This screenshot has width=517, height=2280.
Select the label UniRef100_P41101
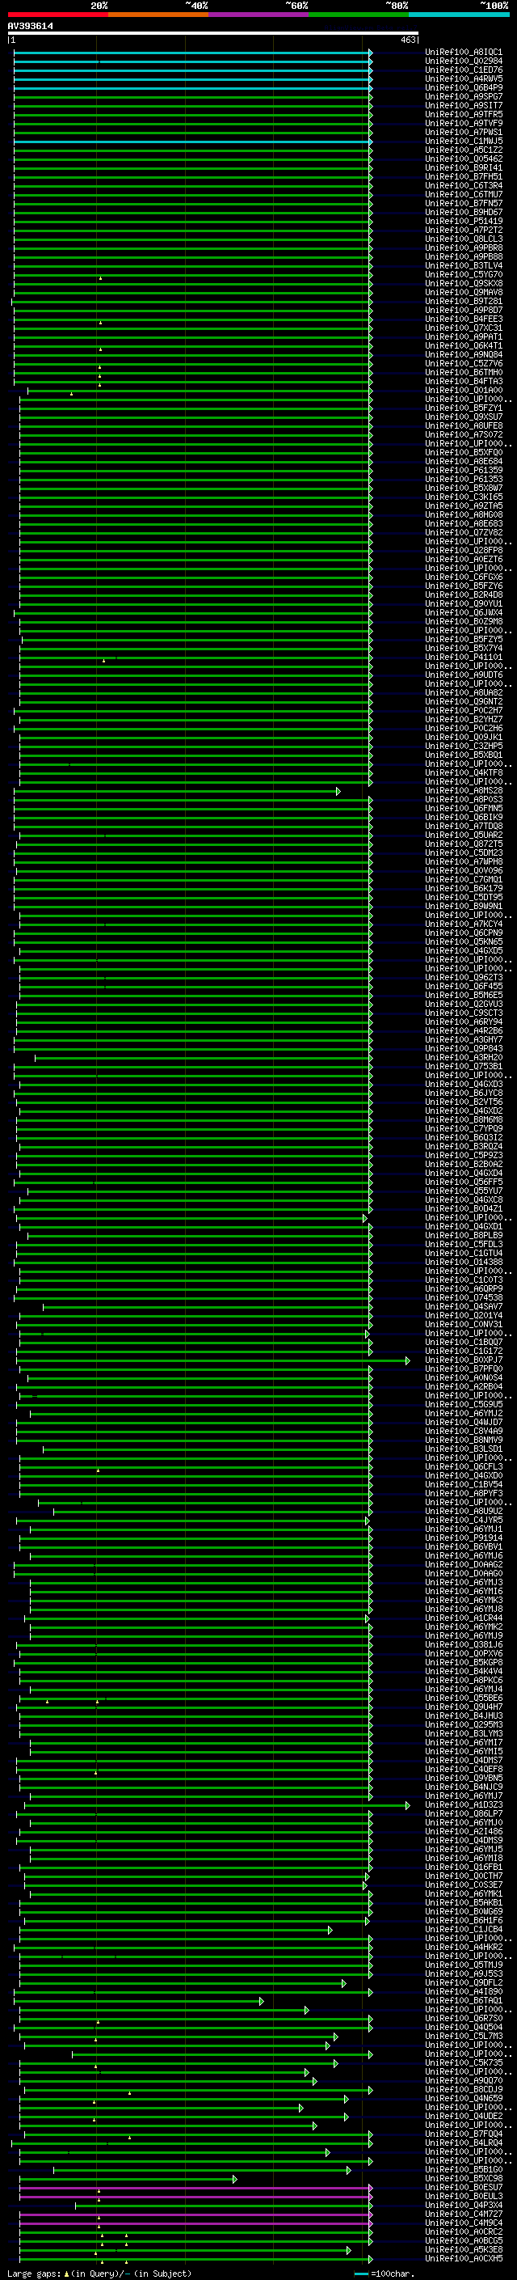(x=463, y=658)
